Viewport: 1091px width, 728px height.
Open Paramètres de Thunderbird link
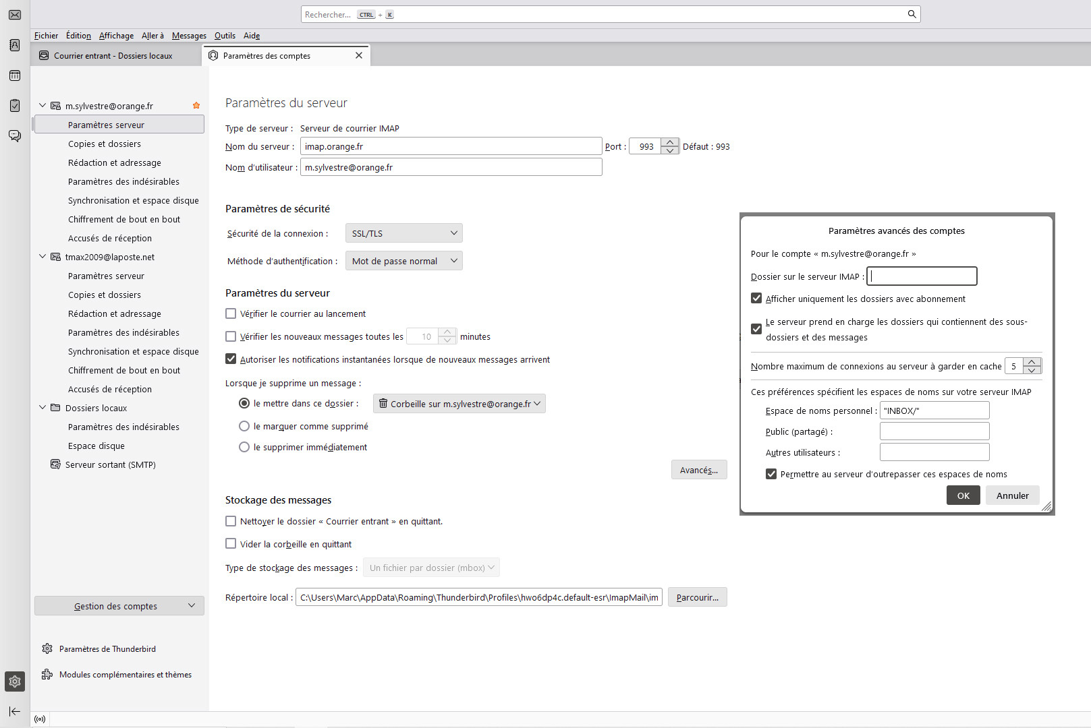pos(107,648)
